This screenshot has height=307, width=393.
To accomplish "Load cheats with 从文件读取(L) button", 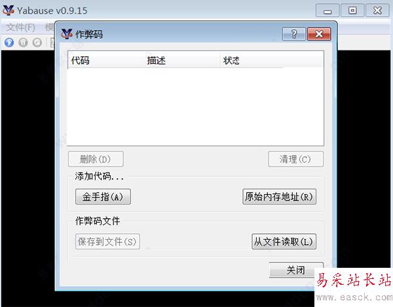I will [x=284, y=242].
